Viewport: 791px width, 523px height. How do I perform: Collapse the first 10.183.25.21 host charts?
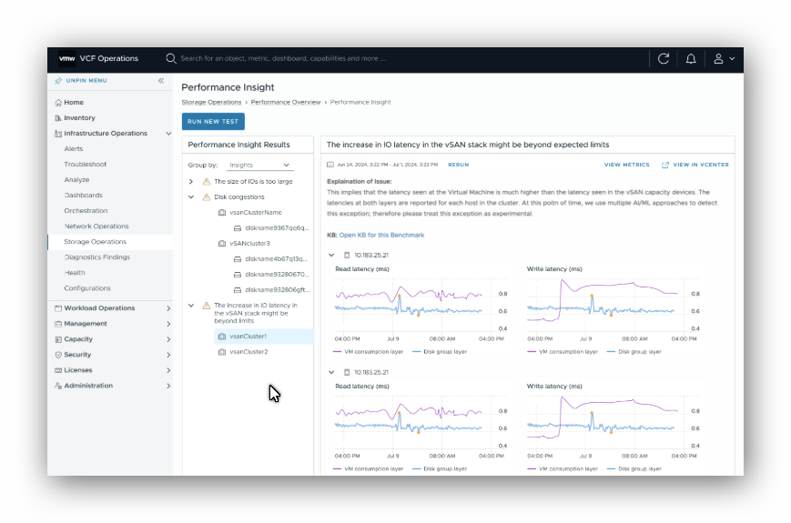[x=331, y=255]
